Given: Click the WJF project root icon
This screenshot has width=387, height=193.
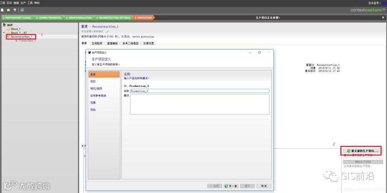Looking at the screenshot, I should click(x=4, y=25).
